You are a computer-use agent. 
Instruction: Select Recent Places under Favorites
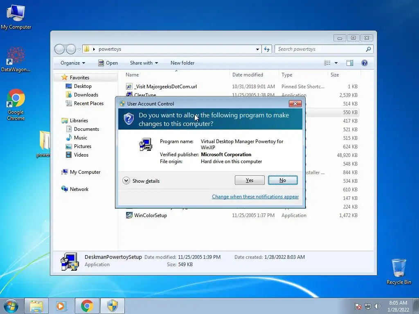(89, 103)
